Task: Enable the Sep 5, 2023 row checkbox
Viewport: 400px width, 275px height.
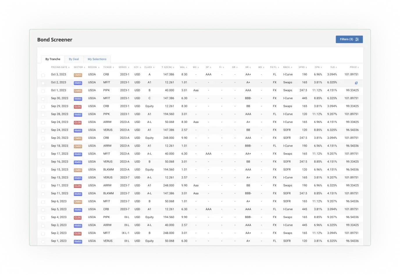Action: (x=43, y=210)
